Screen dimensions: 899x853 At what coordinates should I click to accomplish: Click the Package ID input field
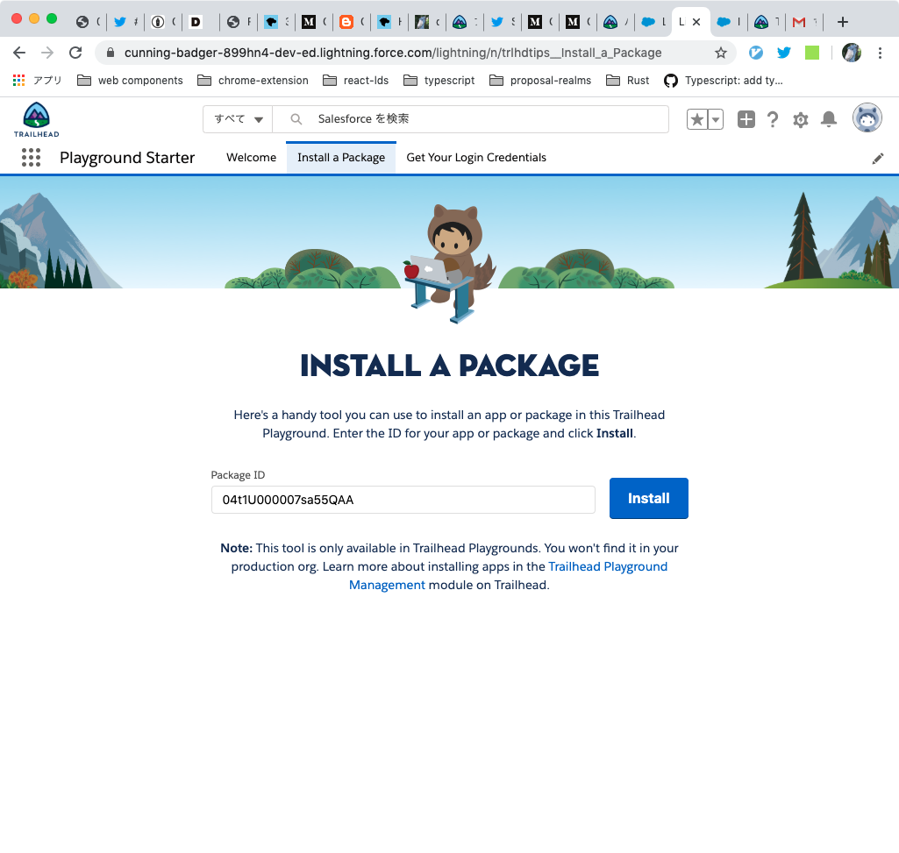click(403, 500)
